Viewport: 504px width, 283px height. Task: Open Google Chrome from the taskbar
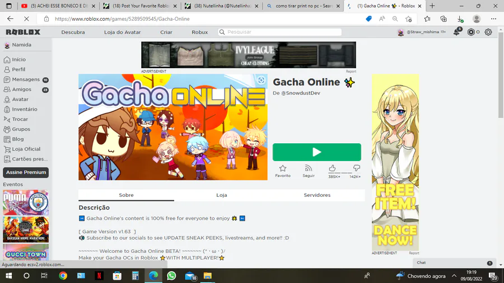(x=63, y=276)
